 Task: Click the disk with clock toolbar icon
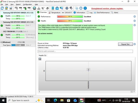pos(20,8)
